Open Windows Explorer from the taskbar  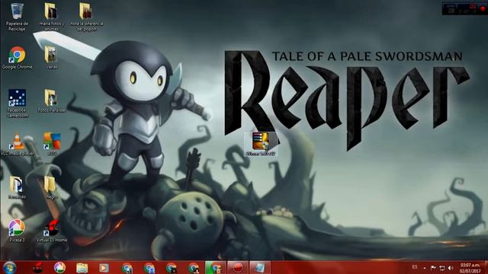[x=82, y=267]
